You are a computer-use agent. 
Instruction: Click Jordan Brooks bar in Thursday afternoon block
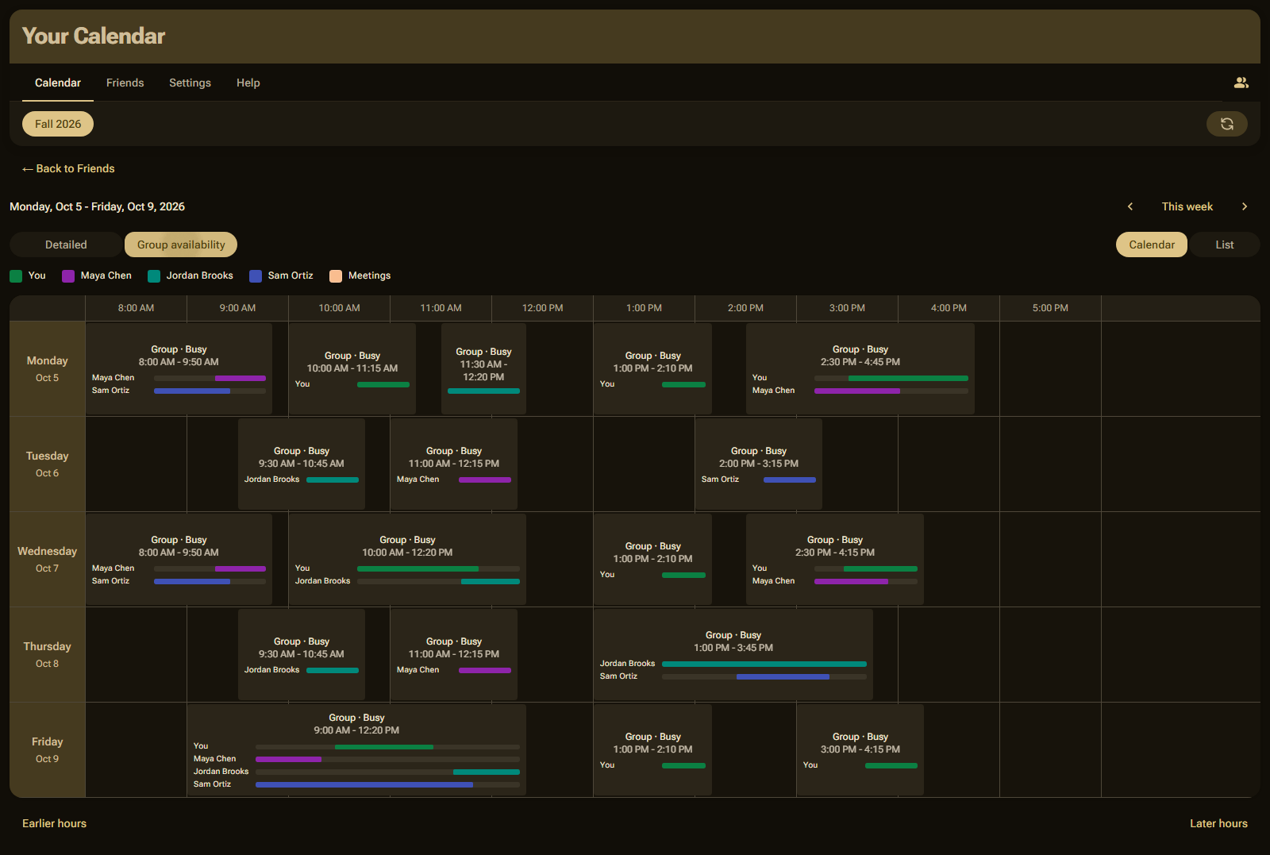coord(764,664)
